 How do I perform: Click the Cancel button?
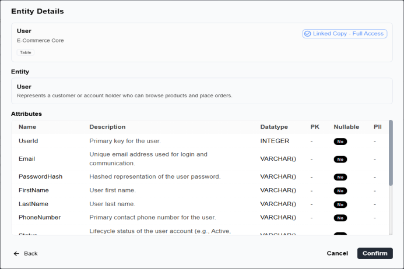click(338, 253)
